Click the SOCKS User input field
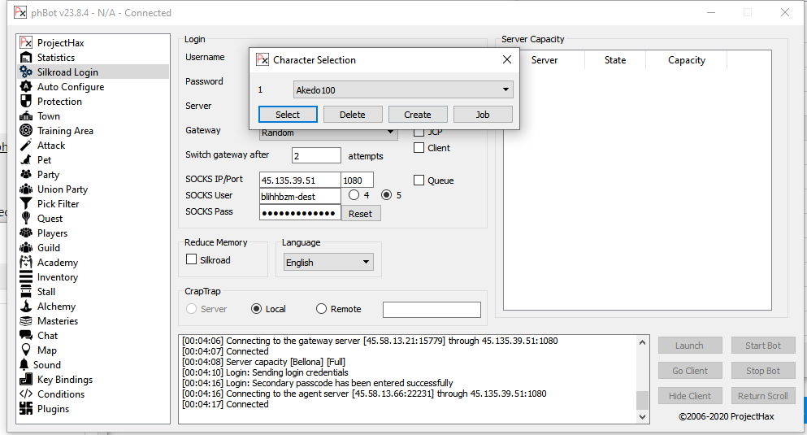This screenshot has width=807, height=435. pos(299,196)
